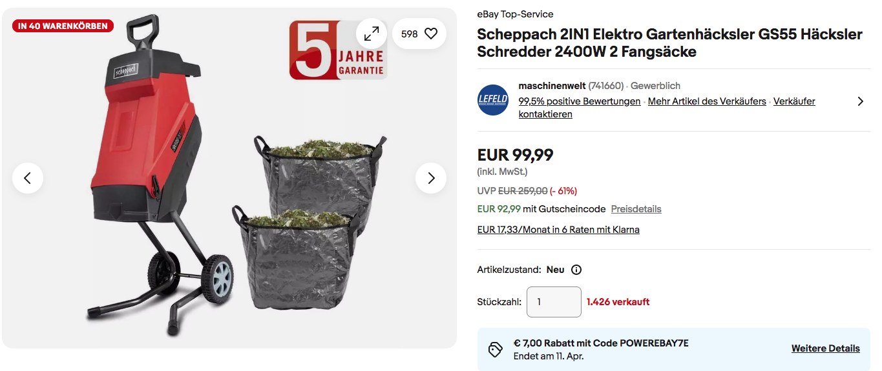Open the Artikelzustand info icon

(576, 270)
